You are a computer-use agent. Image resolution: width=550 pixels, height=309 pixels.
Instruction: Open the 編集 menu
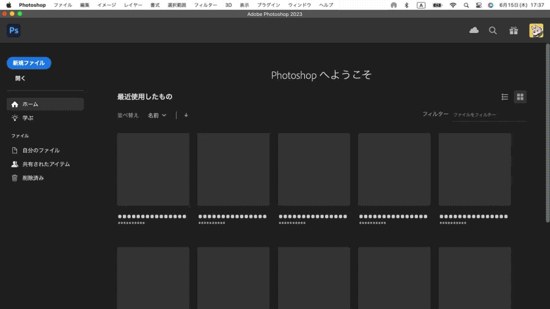85,5
